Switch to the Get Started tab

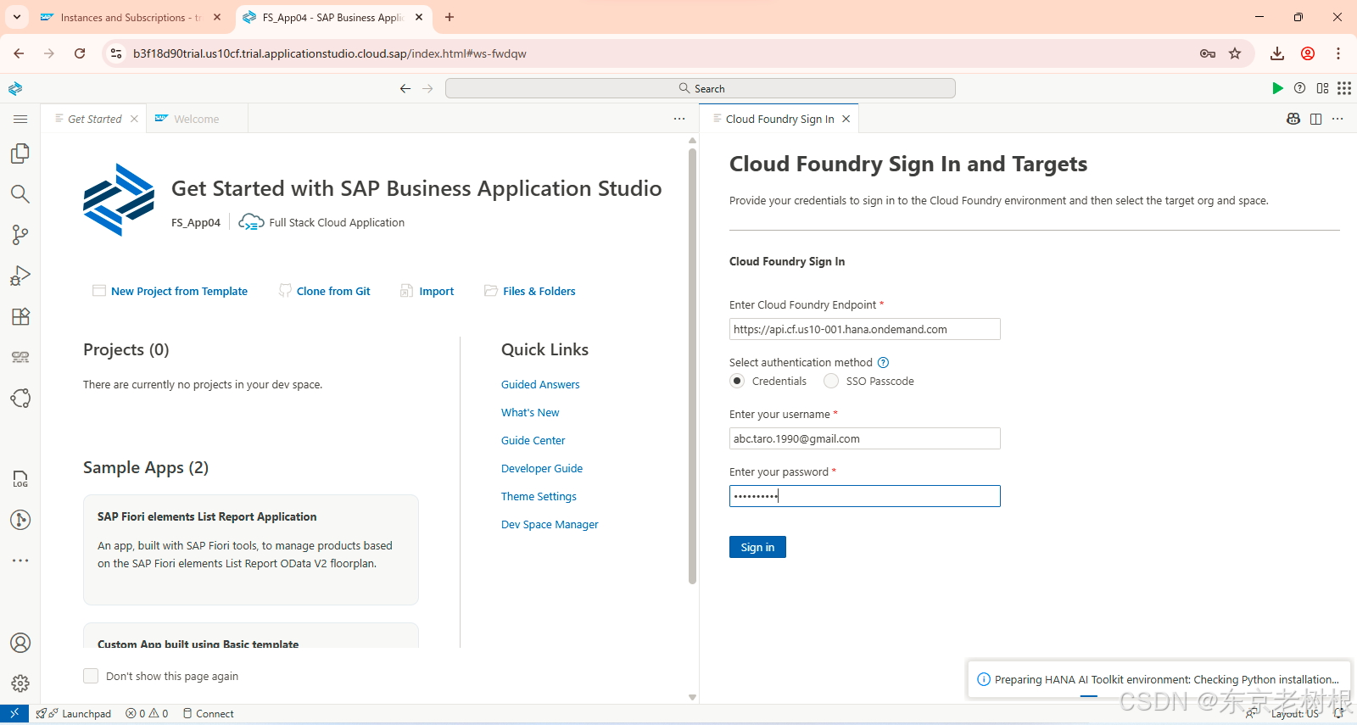pyautogui.click(x=94, y=119)
